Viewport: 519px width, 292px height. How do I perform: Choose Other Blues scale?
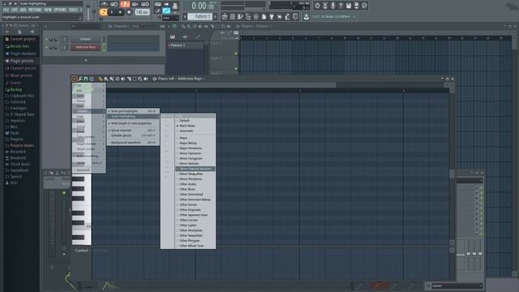tap(195, 189)
